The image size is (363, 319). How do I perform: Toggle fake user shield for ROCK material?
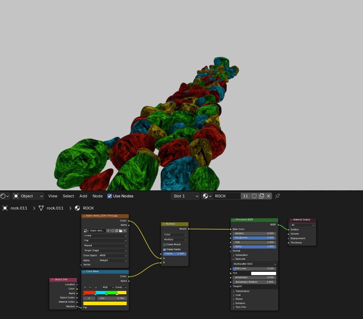(254, 196)
